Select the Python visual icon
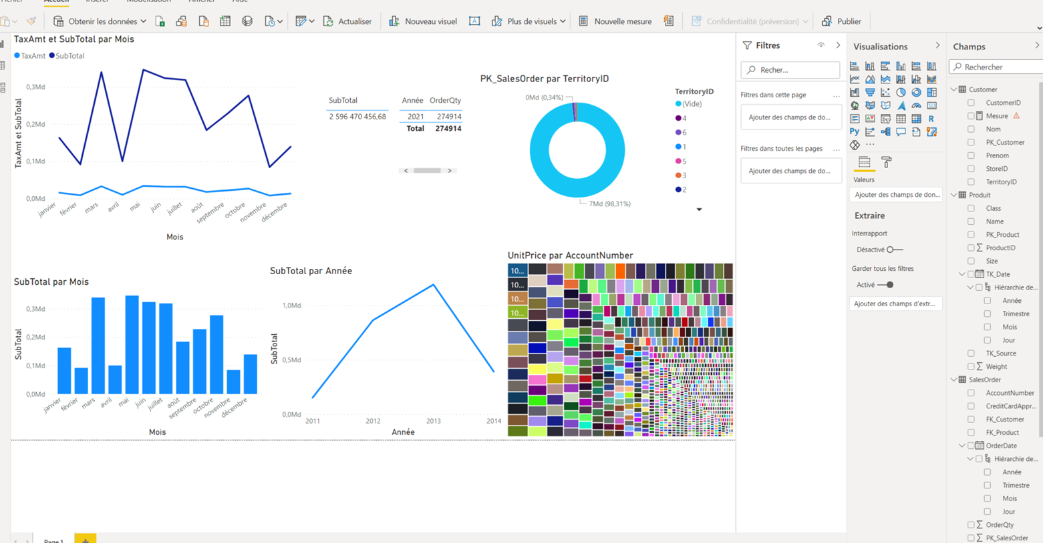 (855, 131)
